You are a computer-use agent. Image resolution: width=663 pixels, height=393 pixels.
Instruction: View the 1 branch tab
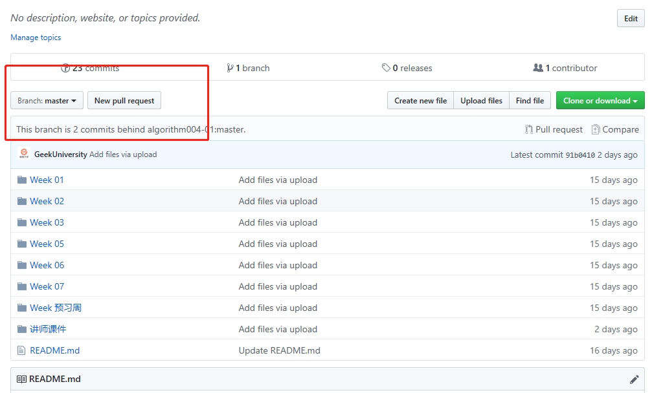[248, 68]
